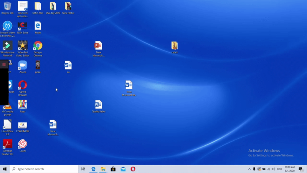Open Task View from the taskbar

[x=83, y=169]
